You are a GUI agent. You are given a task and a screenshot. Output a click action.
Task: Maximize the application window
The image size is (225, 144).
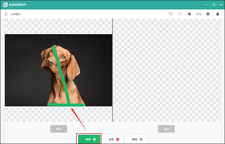(x=214, y=5)
